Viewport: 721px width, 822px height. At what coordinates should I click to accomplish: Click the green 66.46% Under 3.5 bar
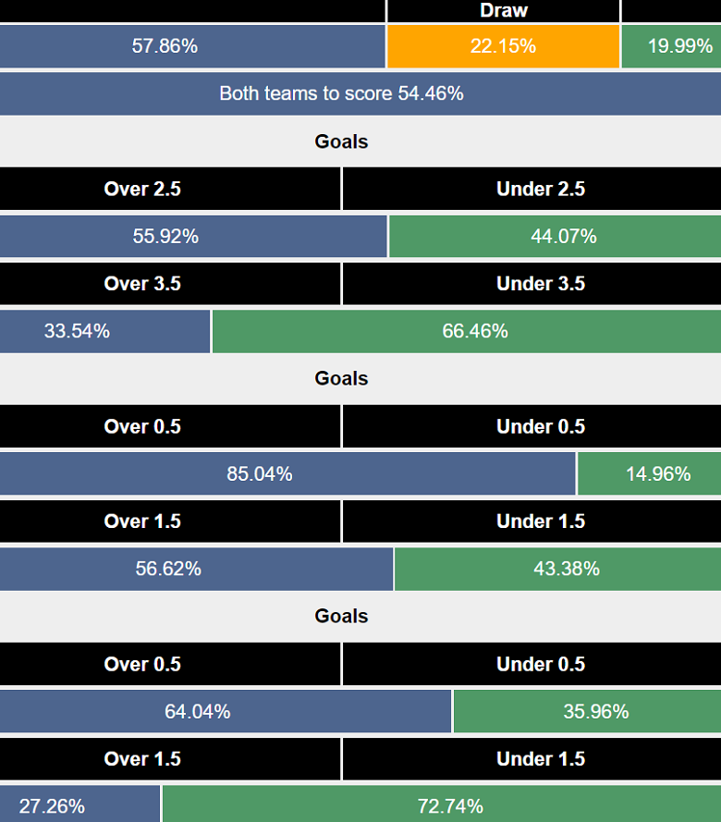(467, 331)
